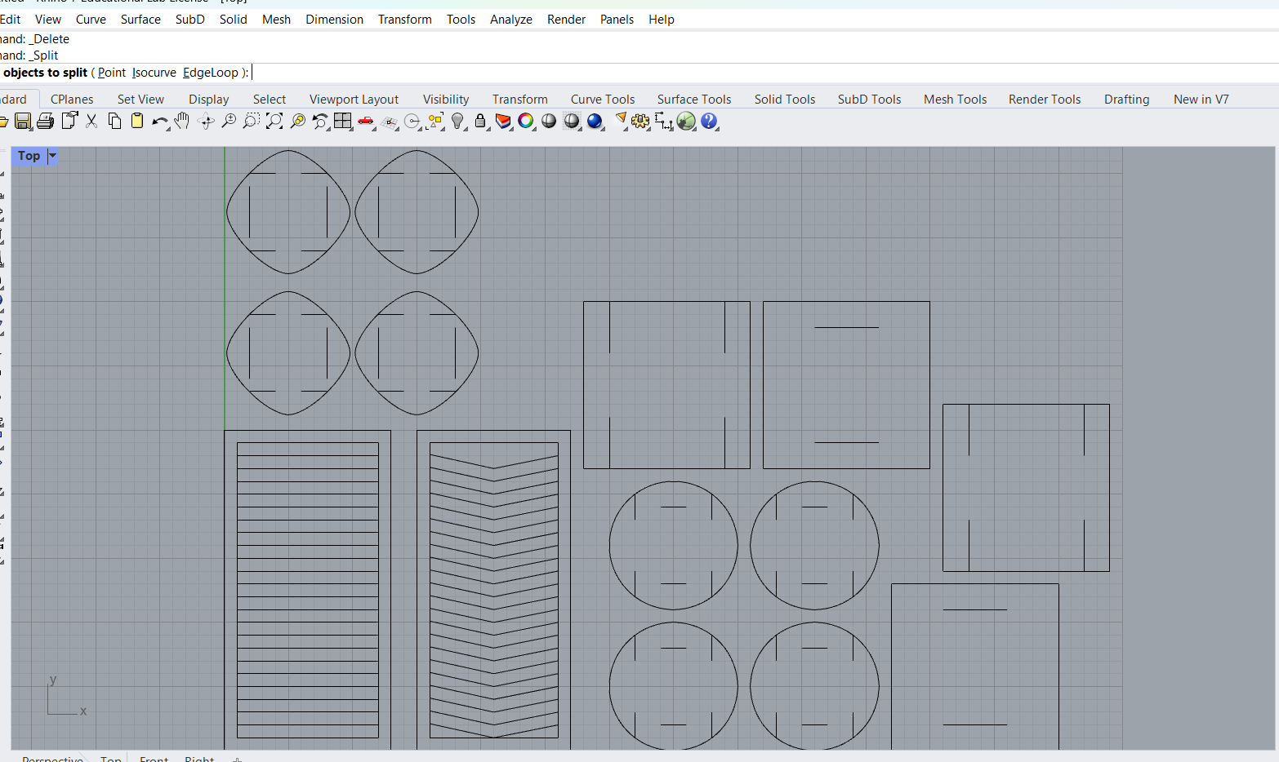Image resolution: width=1279 pixels, height=762 pixels.
Task: Open the 4-viewport layout icon
Action: click(x=343, y=122)
